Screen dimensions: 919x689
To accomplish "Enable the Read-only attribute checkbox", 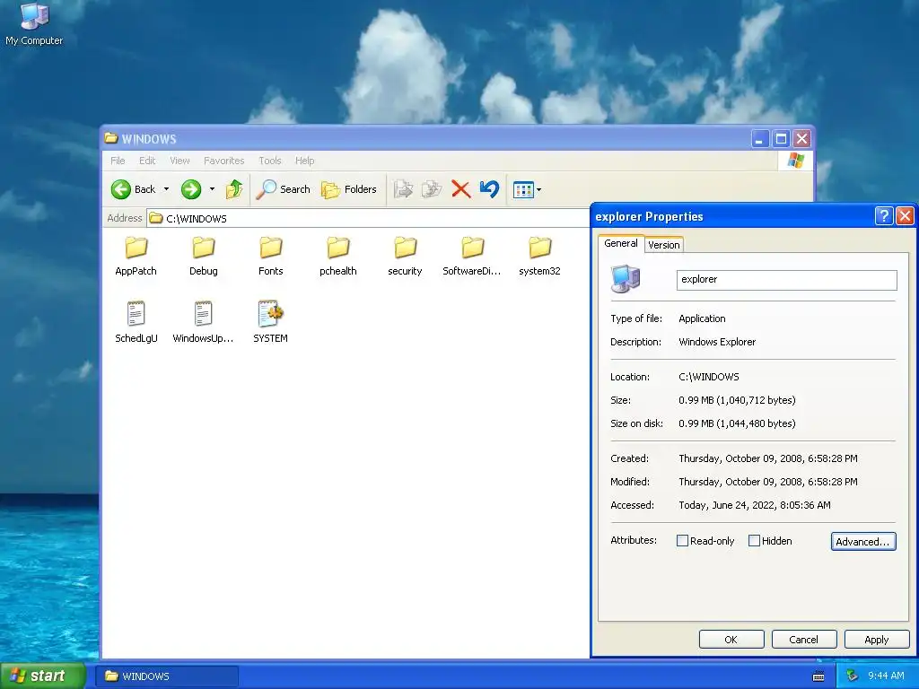I will tap(682, 541).
